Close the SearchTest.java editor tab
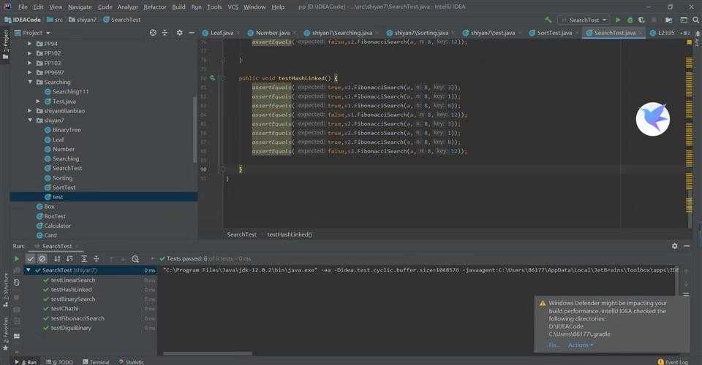The width and height of the screenshot is (702, 365). [x=641, y=33]
